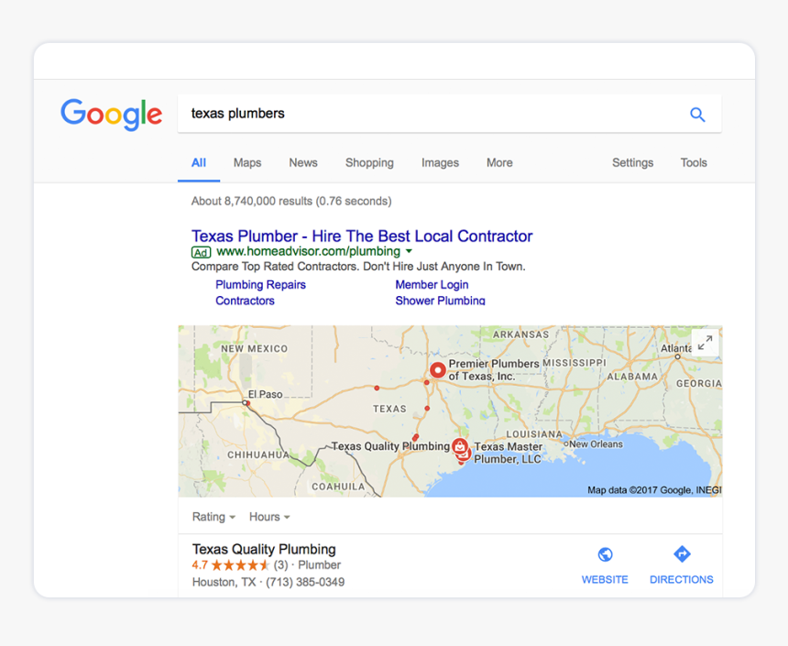The height and width of the screenshot is (646, 788).
Task: Click the search magnifier icon
Action: 697,114
